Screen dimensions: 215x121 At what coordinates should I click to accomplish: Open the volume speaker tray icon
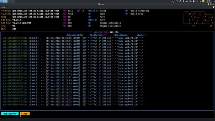pos(187,1)
